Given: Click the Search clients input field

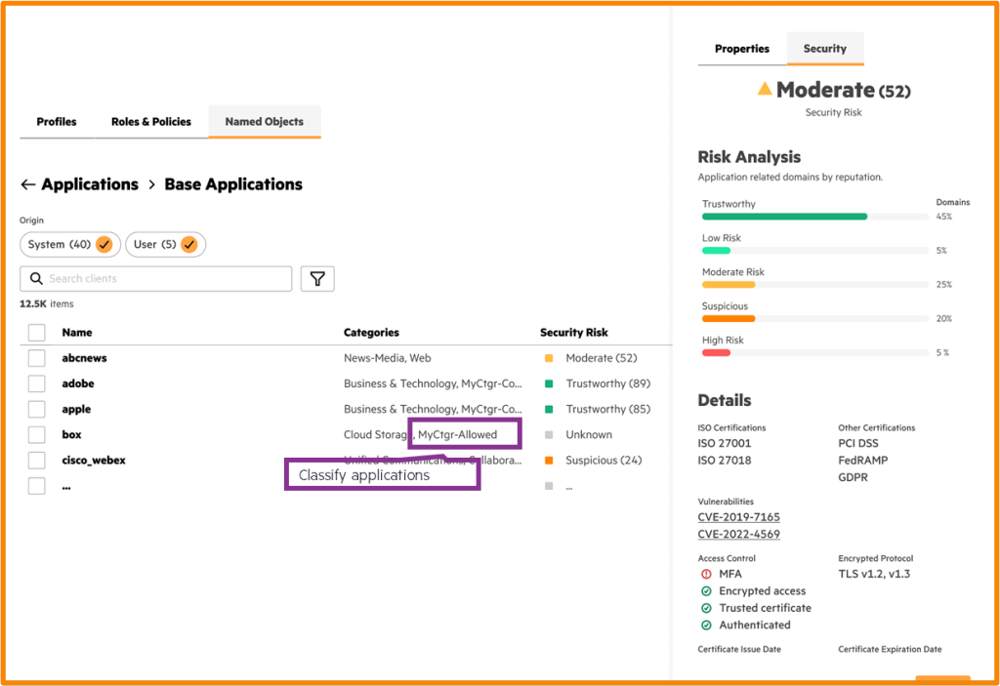Looking at the screenshot, I should (x=166, y=279).
